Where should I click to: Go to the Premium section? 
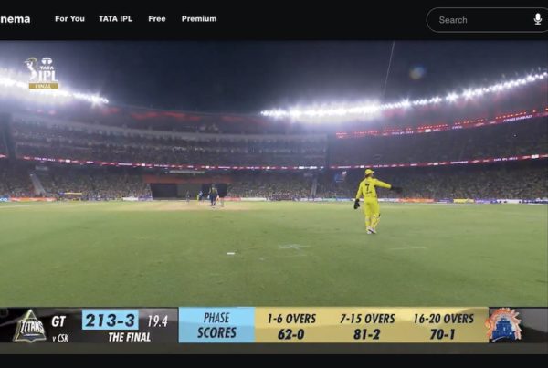(x=199, y=19)
